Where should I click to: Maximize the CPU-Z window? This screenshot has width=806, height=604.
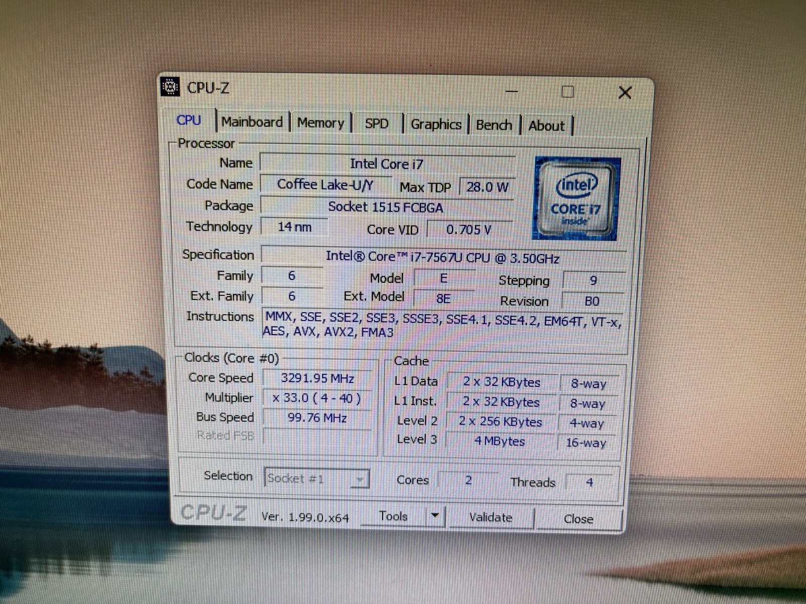pyautogui.click(x=568, y=92)
